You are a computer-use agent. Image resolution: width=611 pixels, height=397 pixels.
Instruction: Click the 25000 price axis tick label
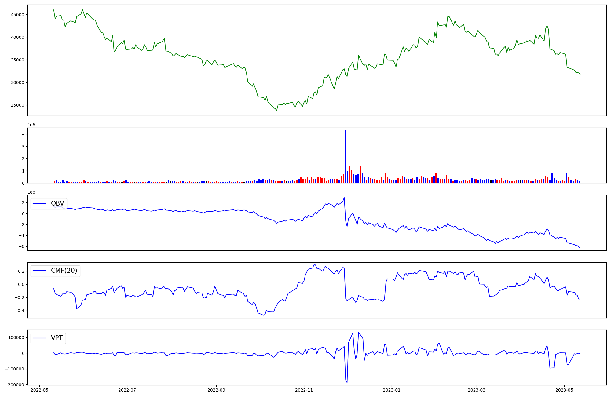point(17,105)
